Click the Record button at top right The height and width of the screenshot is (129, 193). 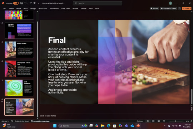click(154, 9)
